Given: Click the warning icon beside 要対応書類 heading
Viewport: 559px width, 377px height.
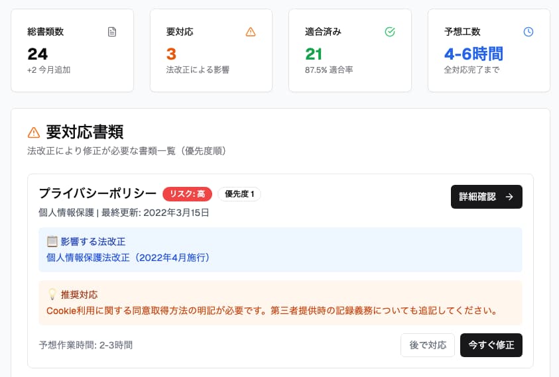Looking at the screenshot, I should click(x=34, y=133).
